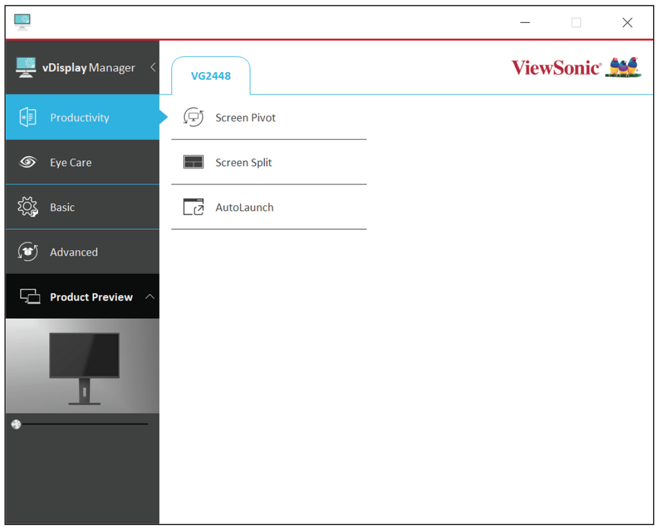
Task: Click the ViewSonic birds logo
Action: 623,68
